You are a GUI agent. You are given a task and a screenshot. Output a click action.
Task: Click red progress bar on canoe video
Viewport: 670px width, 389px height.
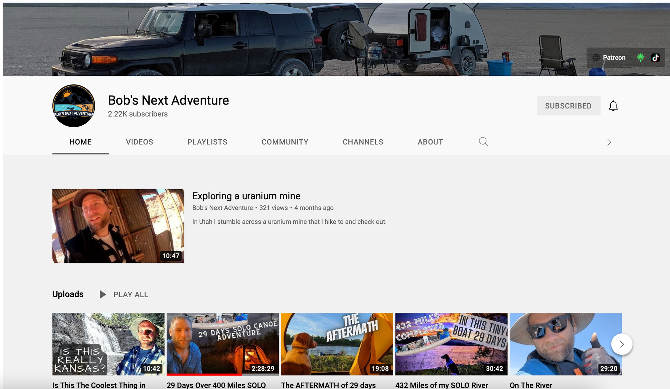click(204, 374)
